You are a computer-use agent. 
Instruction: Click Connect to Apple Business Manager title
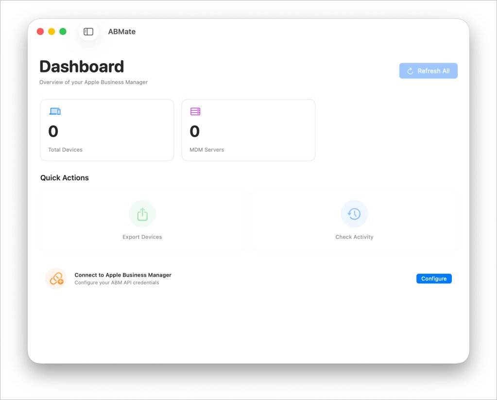pos(123,275)
